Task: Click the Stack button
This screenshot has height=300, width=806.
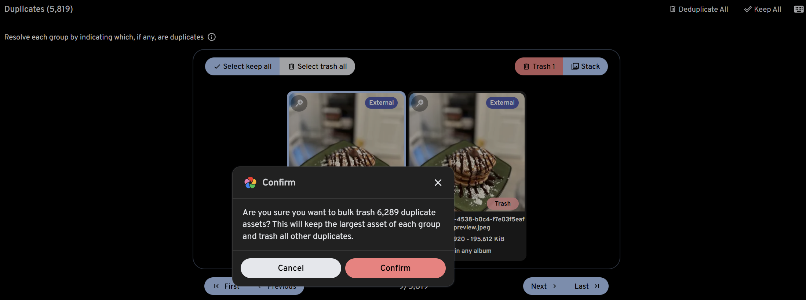Action: click(586, 66)
